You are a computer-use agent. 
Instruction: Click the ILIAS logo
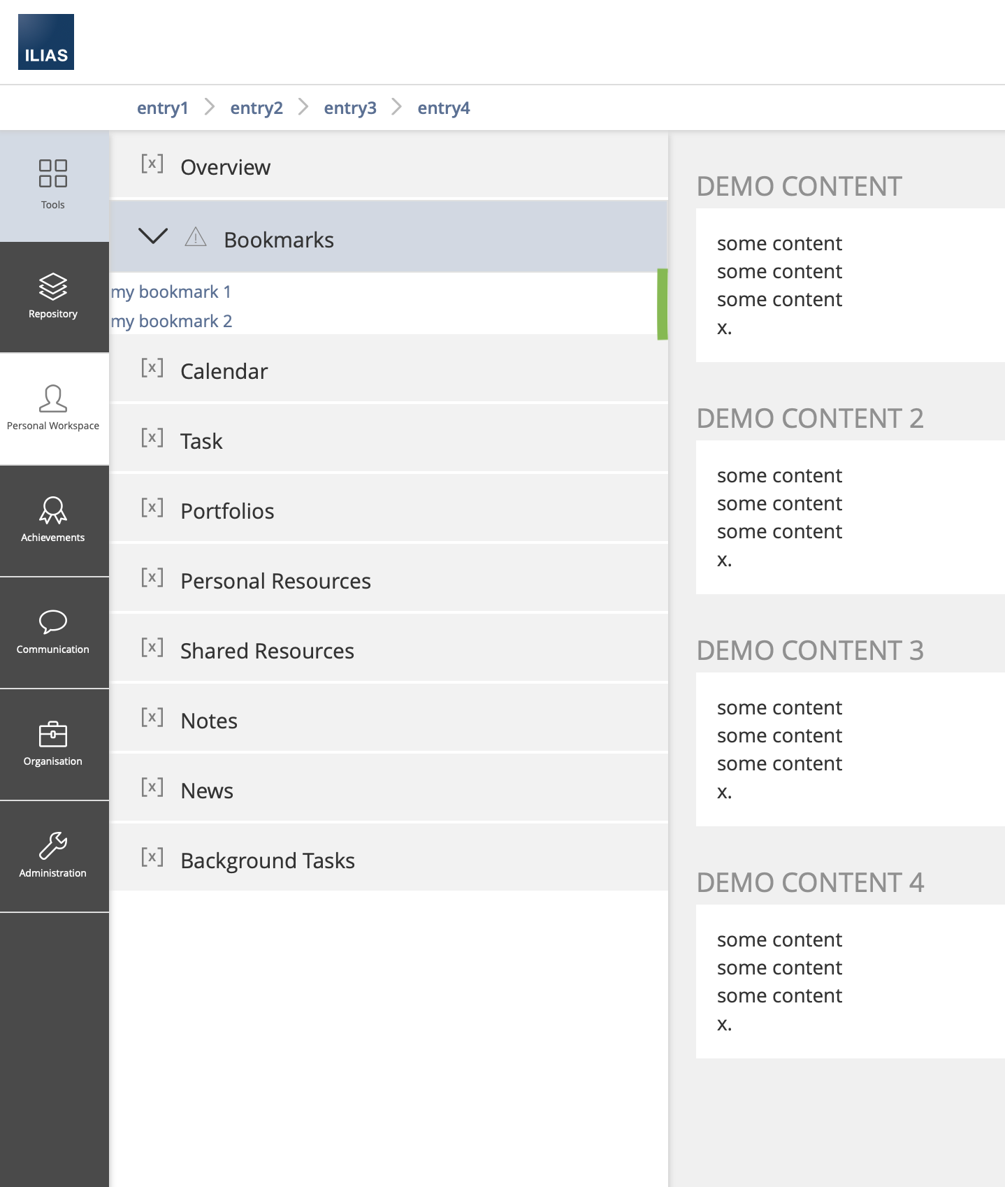(x=46, y=42)
